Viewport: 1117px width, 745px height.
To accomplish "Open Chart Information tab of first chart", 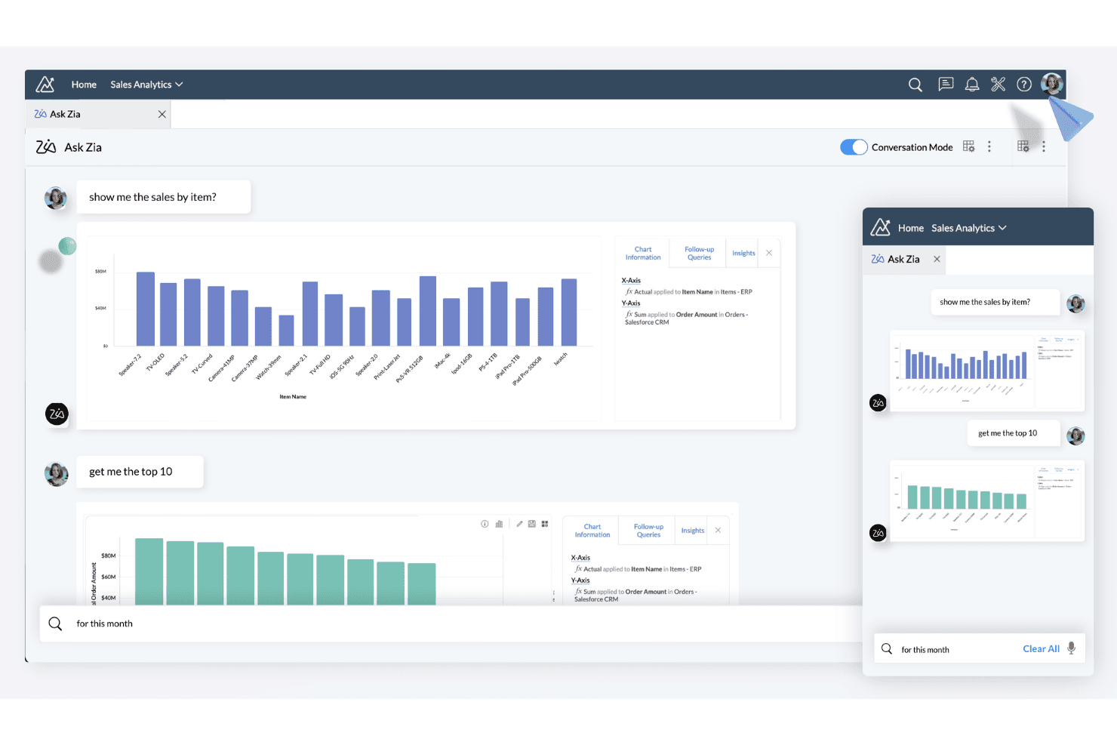I will click(643, 254).
